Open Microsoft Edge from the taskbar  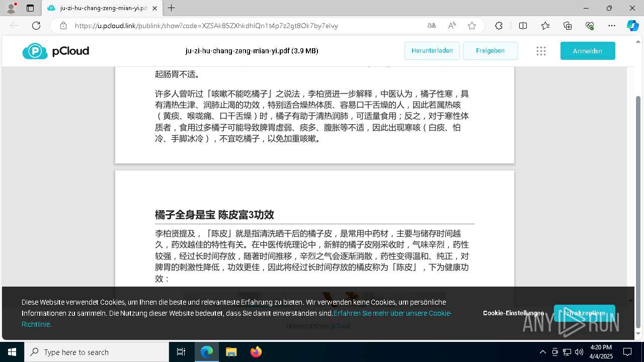tap(207, 352)
